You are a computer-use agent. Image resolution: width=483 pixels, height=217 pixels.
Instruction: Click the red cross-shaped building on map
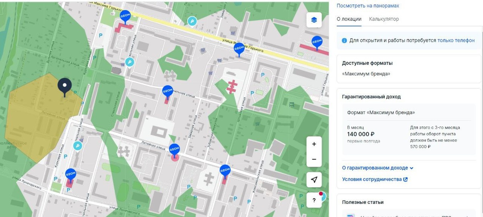[231, 86]
